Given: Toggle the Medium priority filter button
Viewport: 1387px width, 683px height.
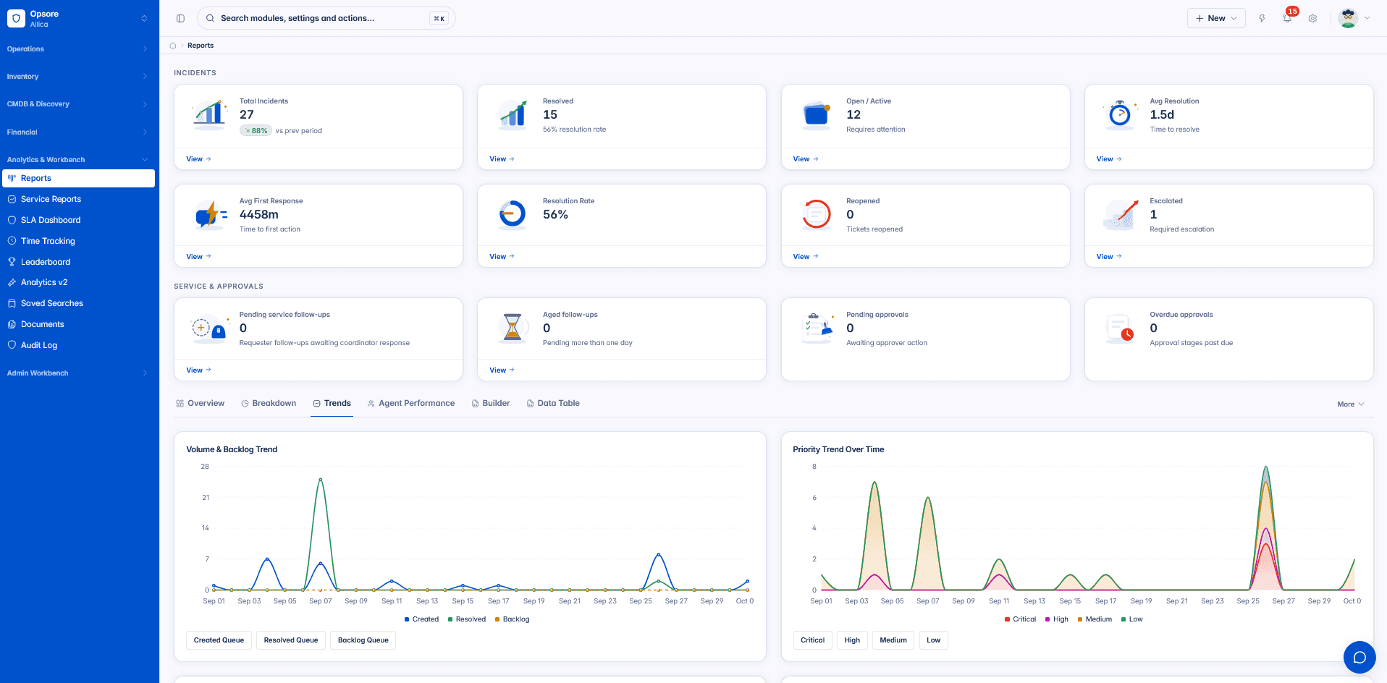Looking at the screenshot, I should [893, 640].
